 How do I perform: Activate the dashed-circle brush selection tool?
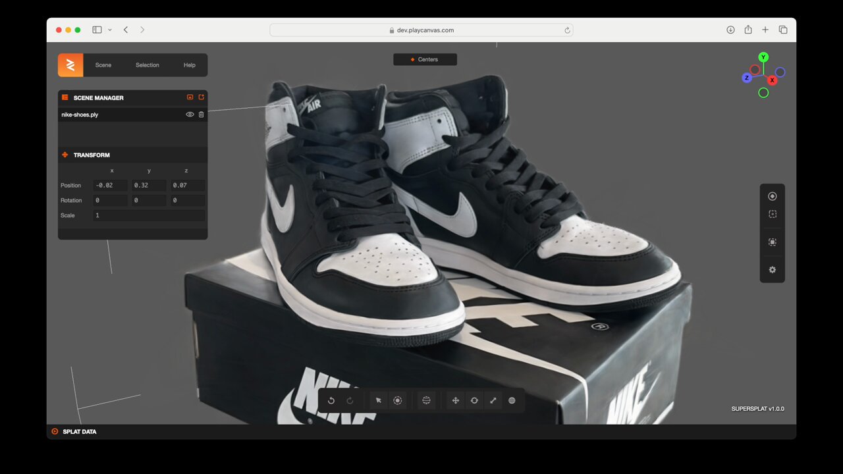pyautogui.click(x=397, y=400)
